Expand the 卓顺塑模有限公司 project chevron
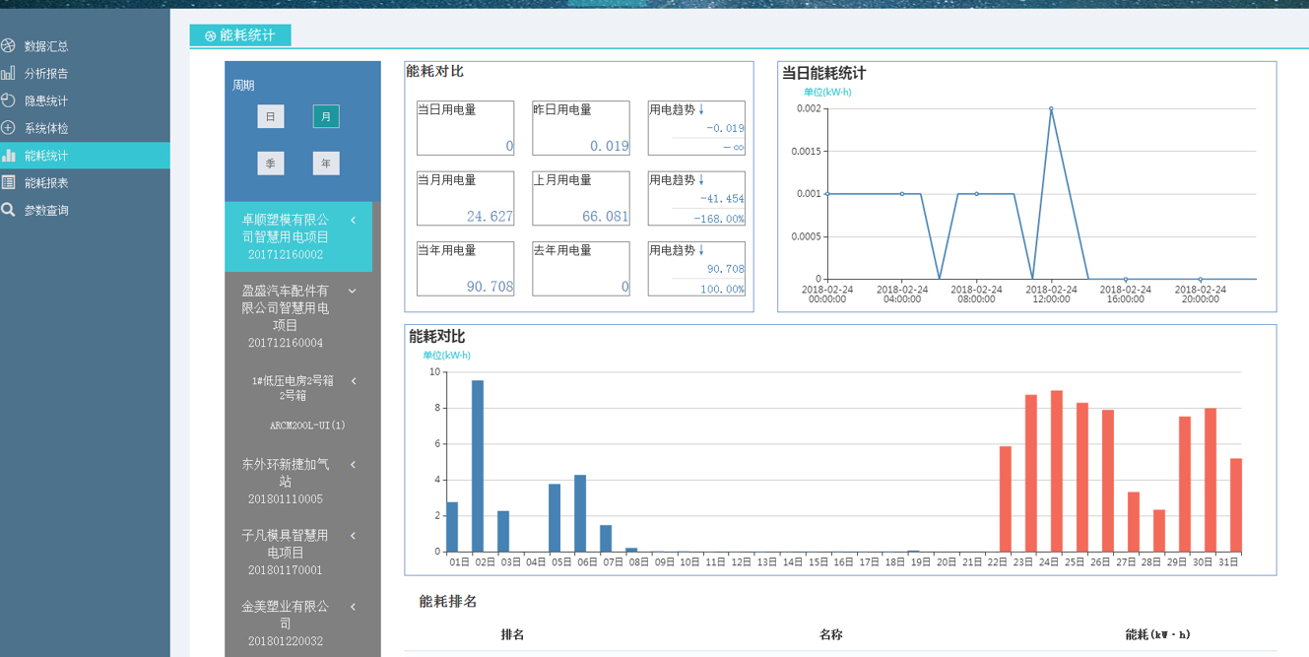Screen dimensions: 1309x657 [x=354, y=220]
